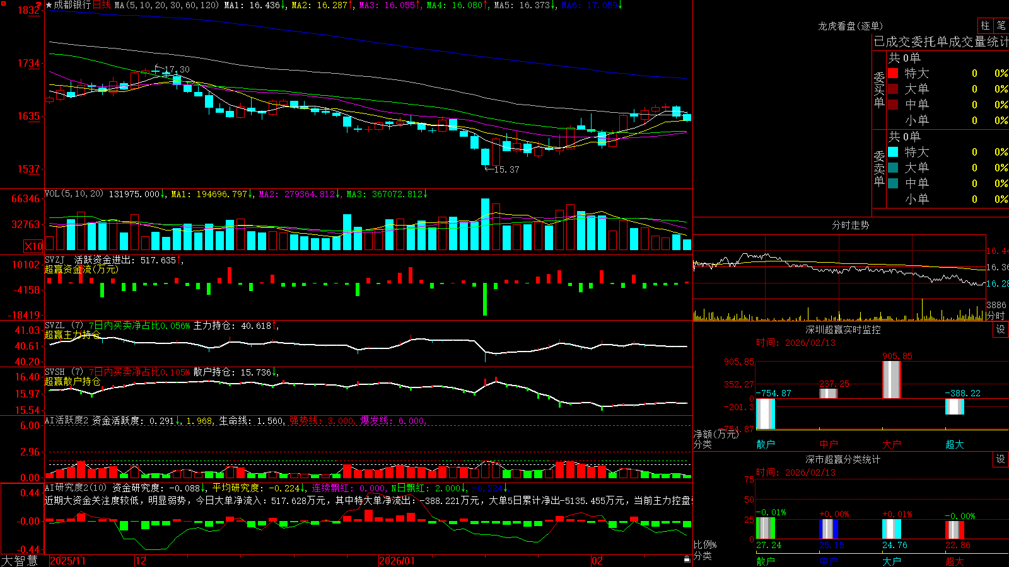Click the 深圳超赢实时监控 panel title
This screenshot has width=1009, height=567.
tap(843, 329)
